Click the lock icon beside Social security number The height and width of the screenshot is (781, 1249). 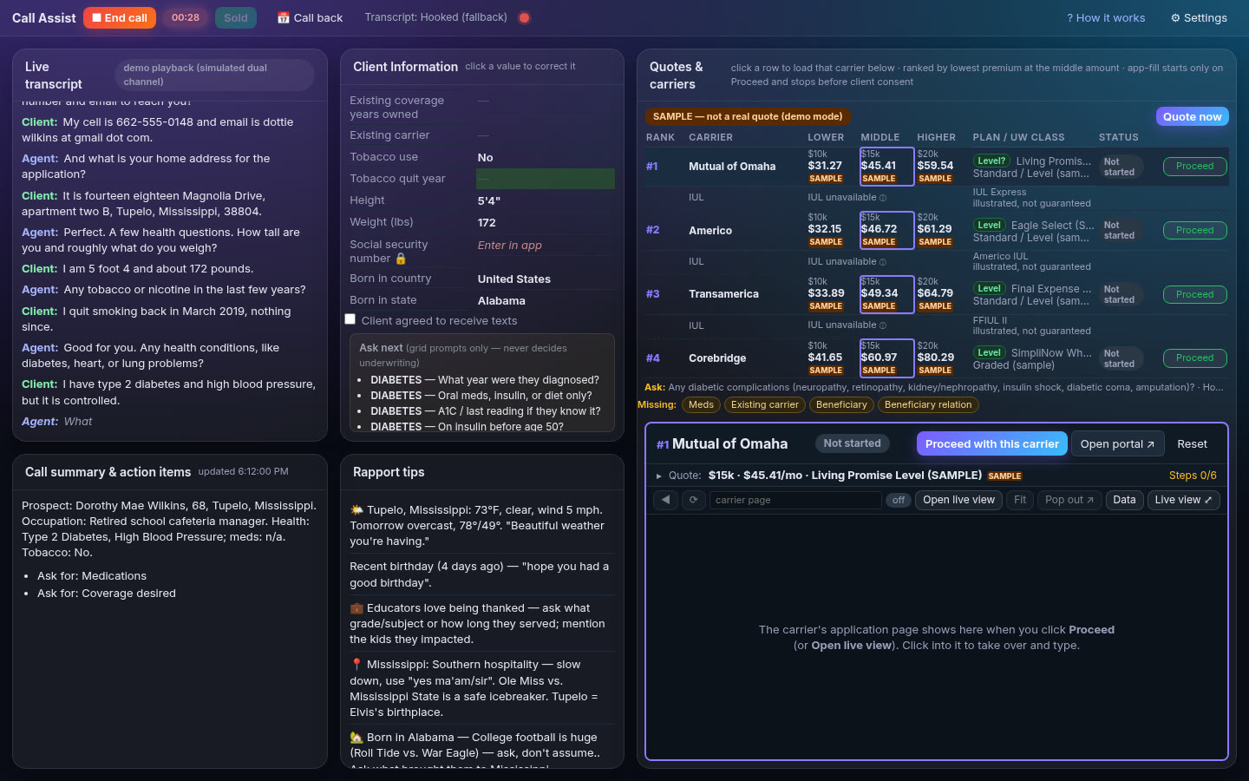click(401, 259)
